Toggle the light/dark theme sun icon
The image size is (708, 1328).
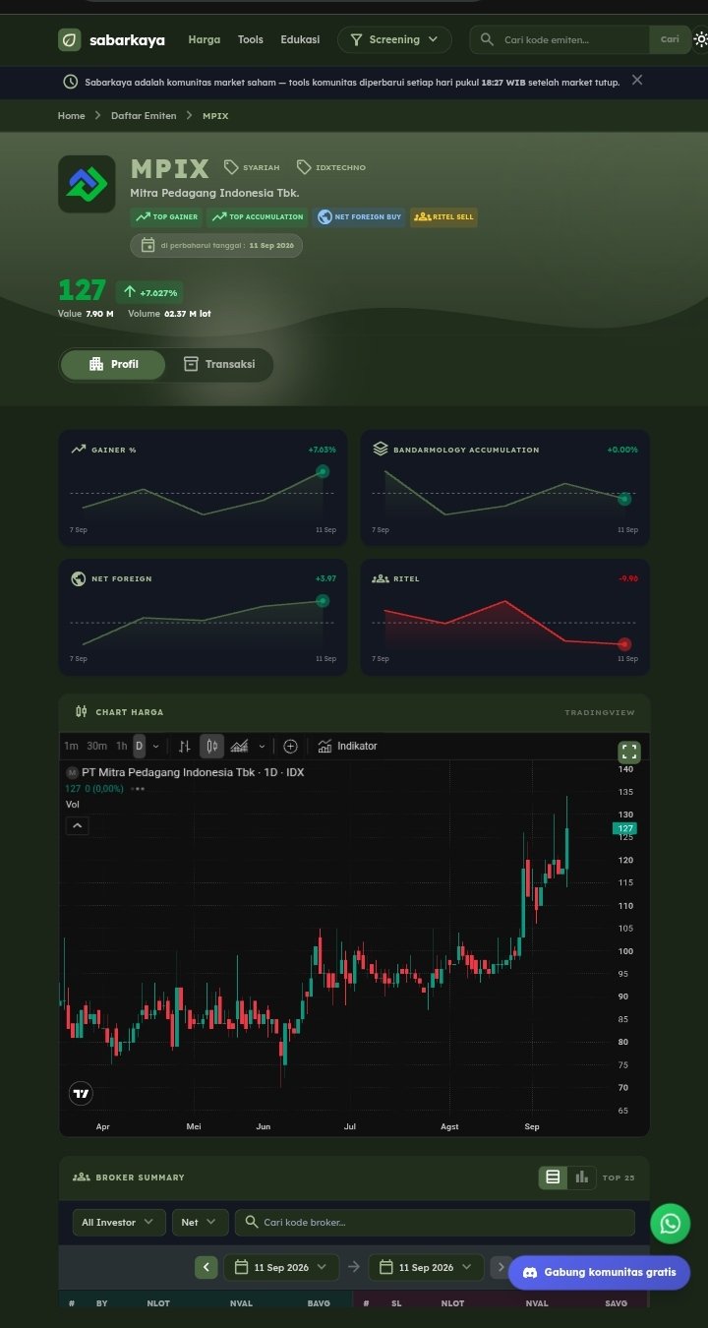pyautogui.click(x=700, y=40)
